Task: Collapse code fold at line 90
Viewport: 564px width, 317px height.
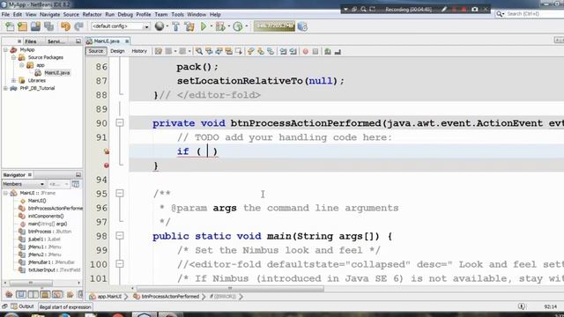Action: 120,123
